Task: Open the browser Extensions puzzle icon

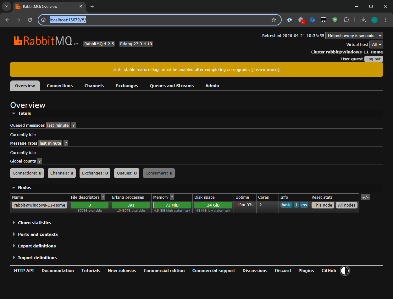Action: tap(346, 20)
